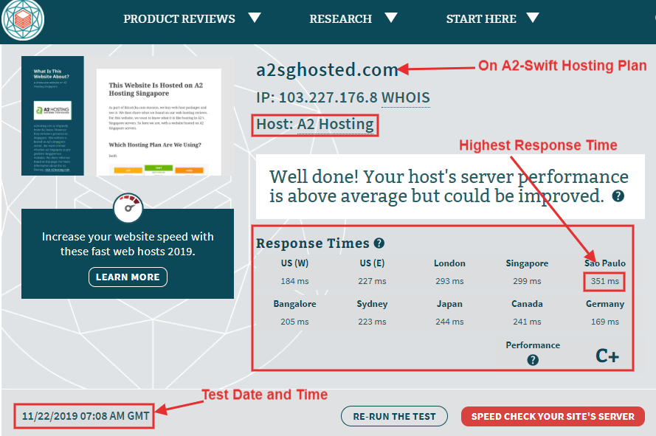Open the Product Reviews menu

[179, 19]
